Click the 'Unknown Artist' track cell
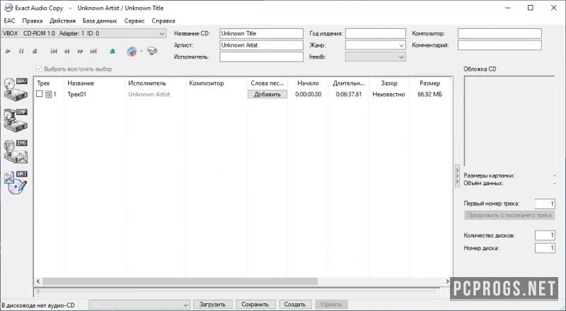The height and width of the screenshot is (311, 566). tap(149, 94)
